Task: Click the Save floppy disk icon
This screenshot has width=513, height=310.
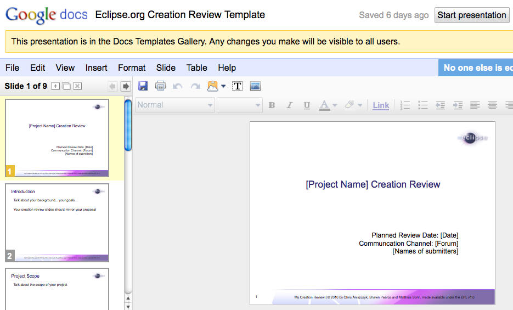Action: click(143, 86)
